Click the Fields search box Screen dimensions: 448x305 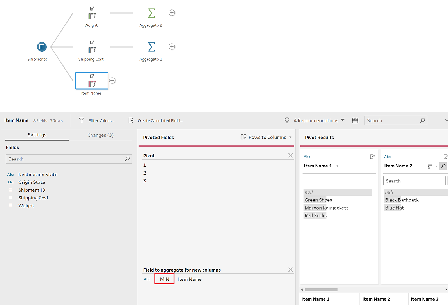[69, 159]
